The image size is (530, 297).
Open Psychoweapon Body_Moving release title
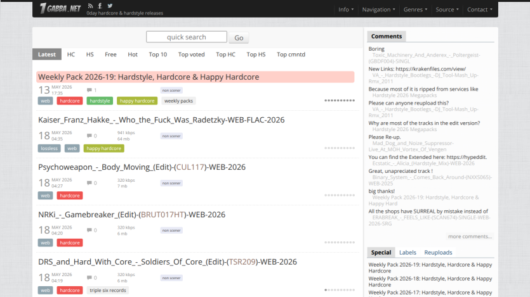point(142,167)
